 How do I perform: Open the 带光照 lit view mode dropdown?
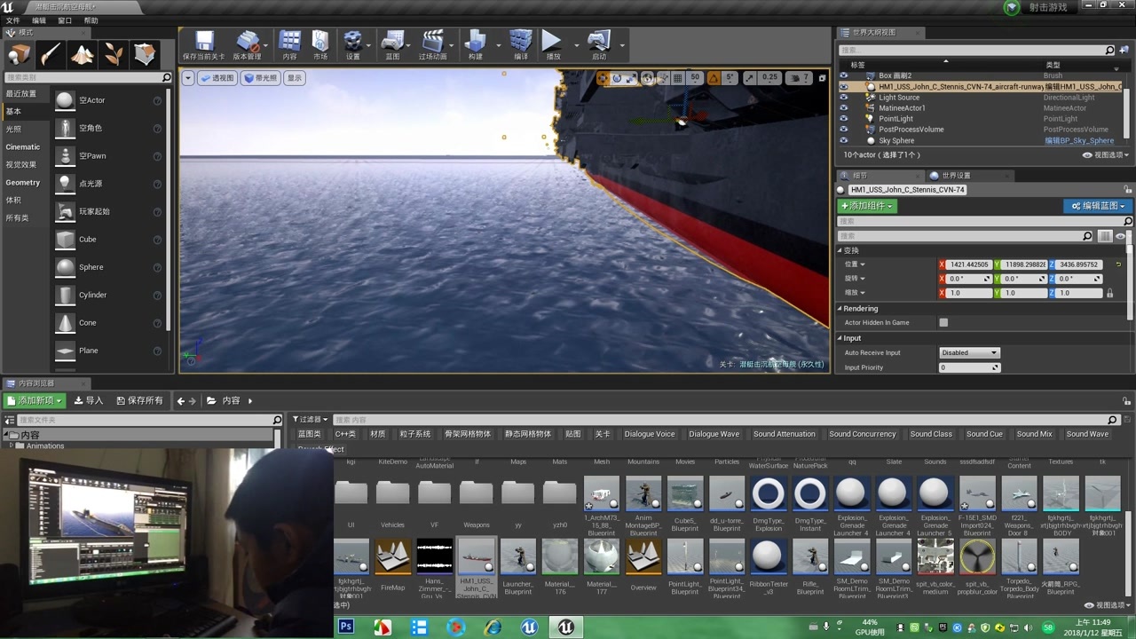click(261, 78)
